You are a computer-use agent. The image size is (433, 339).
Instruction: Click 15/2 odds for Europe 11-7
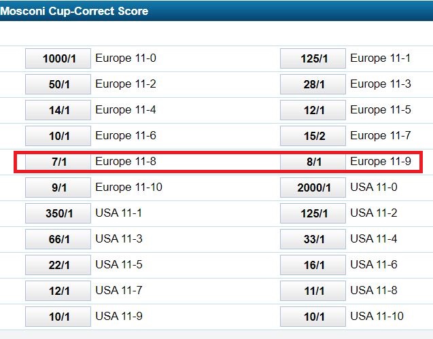click(x=313, y=136)
